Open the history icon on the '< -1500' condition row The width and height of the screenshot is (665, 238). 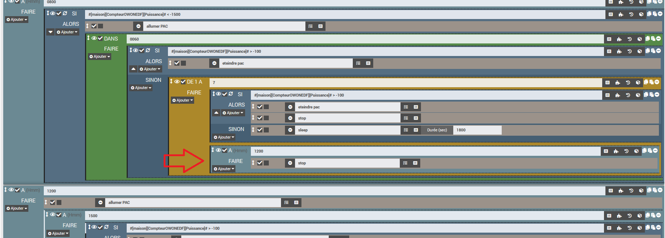pyautogui.click(x=631, y=14)
